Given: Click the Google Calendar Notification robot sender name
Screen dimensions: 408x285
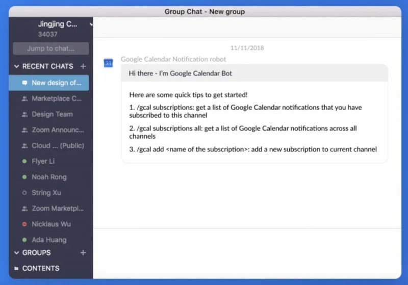Looking at the screenshot, I should tap(173, 59).
